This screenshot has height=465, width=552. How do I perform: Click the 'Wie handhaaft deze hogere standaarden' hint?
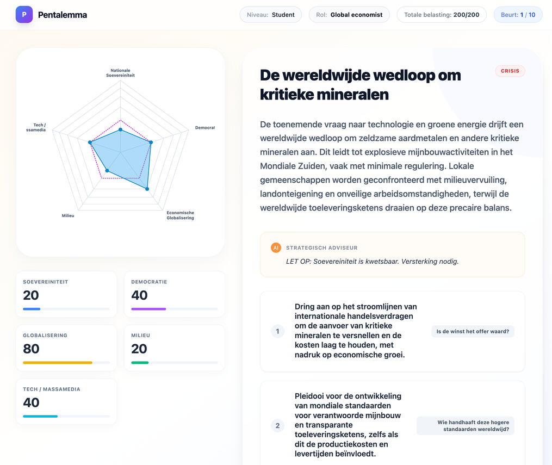[466, 425]
